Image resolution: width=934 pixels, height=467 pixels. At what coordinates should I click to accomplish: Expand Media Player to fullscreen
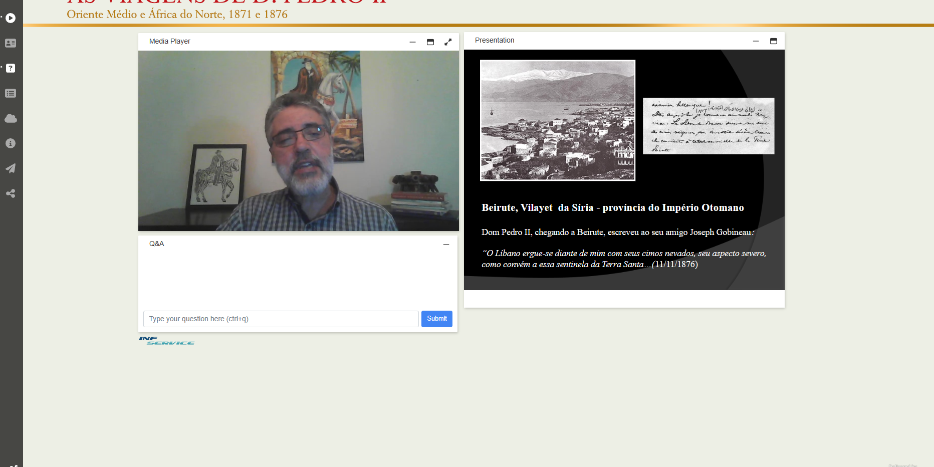coord(448,42)
